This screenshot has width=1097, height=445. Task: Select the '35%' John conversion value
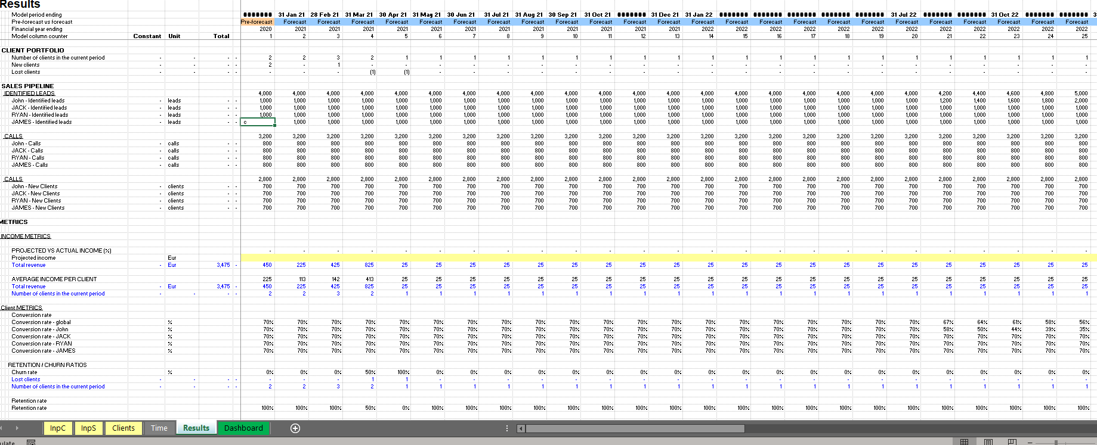click(x=1084, y=329)
